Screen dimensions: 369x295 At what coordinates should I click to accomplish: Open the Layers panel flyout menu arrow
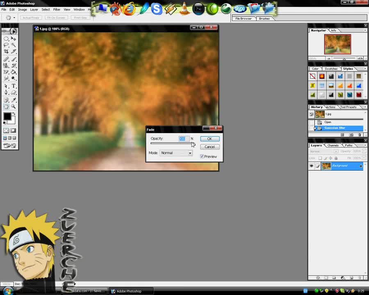point(365,145)
